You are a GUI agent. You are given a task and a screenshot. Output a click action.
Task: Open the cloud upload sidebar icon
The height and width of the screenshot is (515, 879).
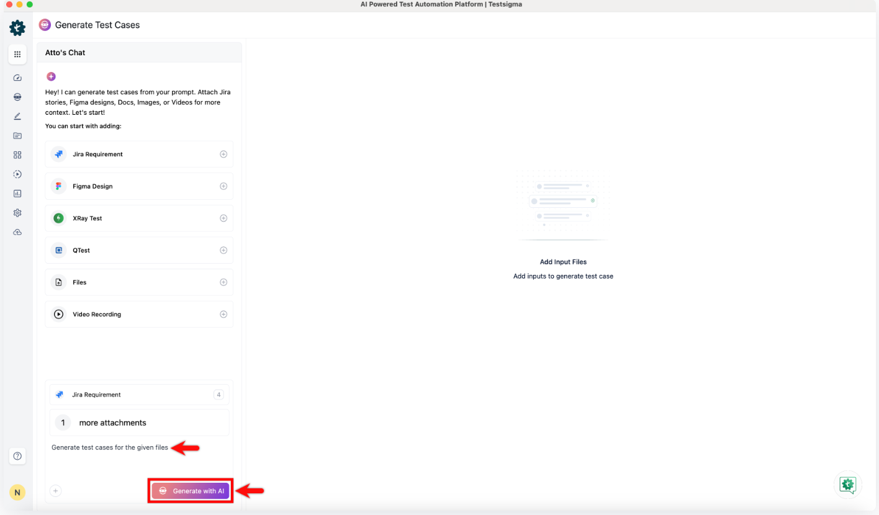[17, 232]
